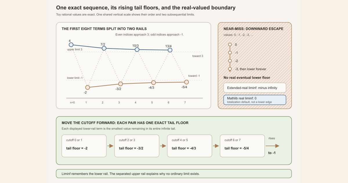Click the "MOVE THE CUTOFF FORWARD" heading

125,123
